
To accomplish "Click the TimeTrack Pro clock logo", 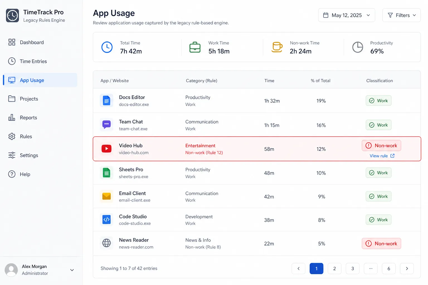I will [13, 16].
